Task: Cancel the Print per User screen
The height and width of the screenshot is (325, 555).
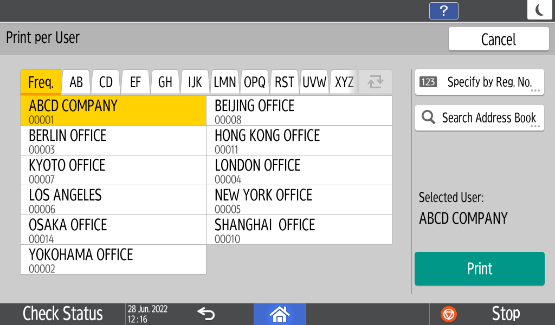Action: click(498, 40)
